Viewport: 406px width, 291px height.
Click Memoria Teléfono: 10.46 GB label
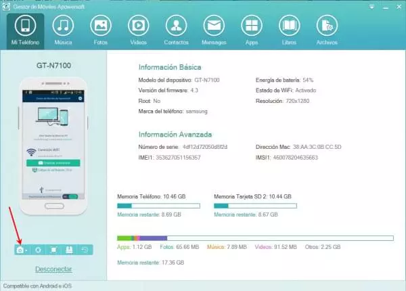[x=151, y=196]
